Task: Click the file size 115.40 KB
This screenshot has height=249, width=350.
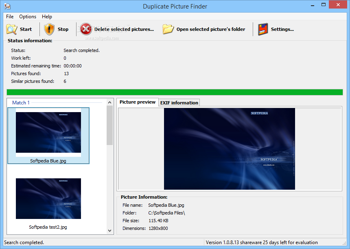Action: click(x=158, y=221)
